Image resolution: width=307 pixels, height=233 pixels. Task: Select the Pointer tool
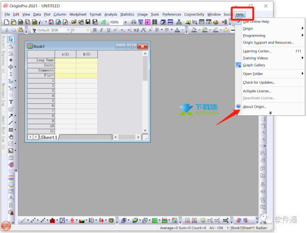[11, 39]
